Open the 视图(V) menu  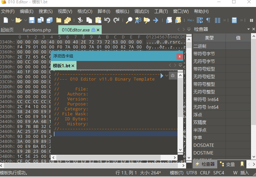point(65,12)
